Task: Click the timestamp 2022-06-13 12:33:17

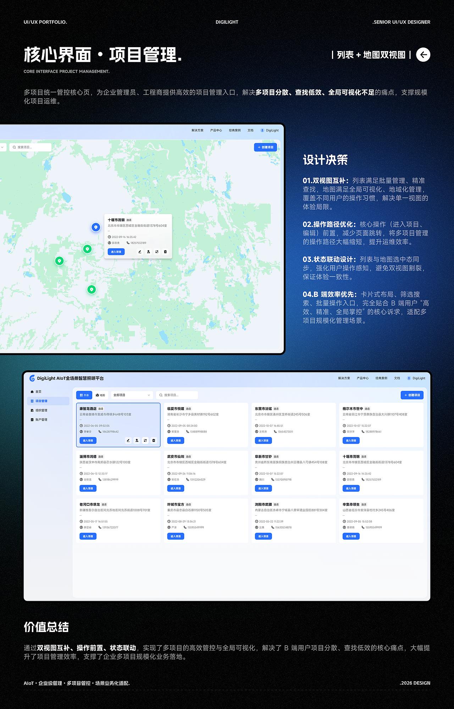Action: pos(96,474)
